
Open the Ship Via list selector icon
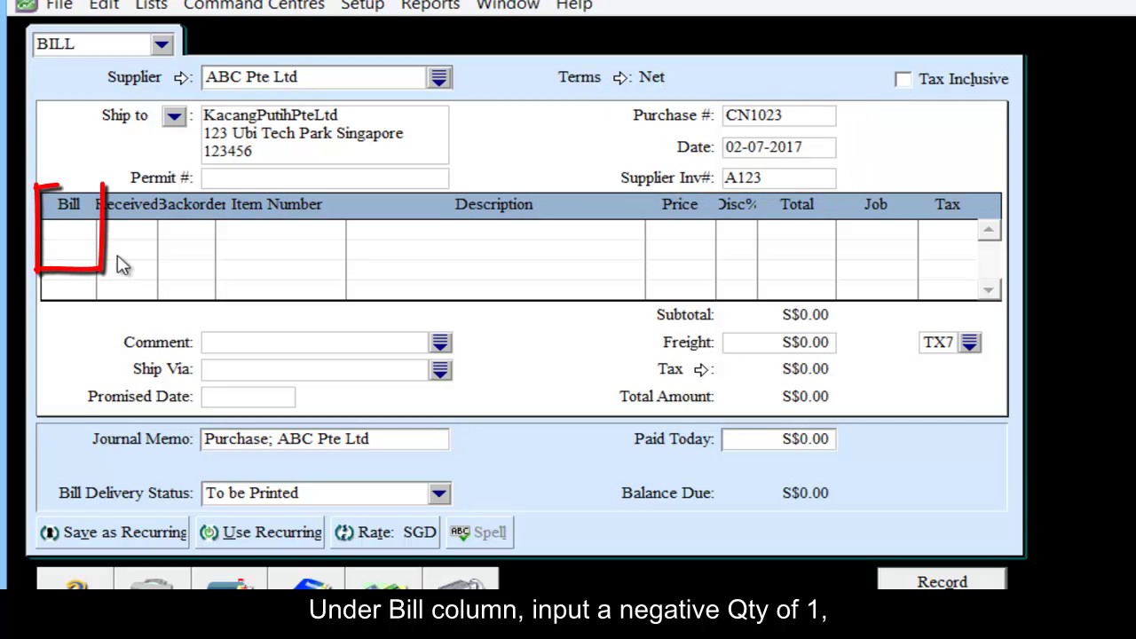pos(440,370)
